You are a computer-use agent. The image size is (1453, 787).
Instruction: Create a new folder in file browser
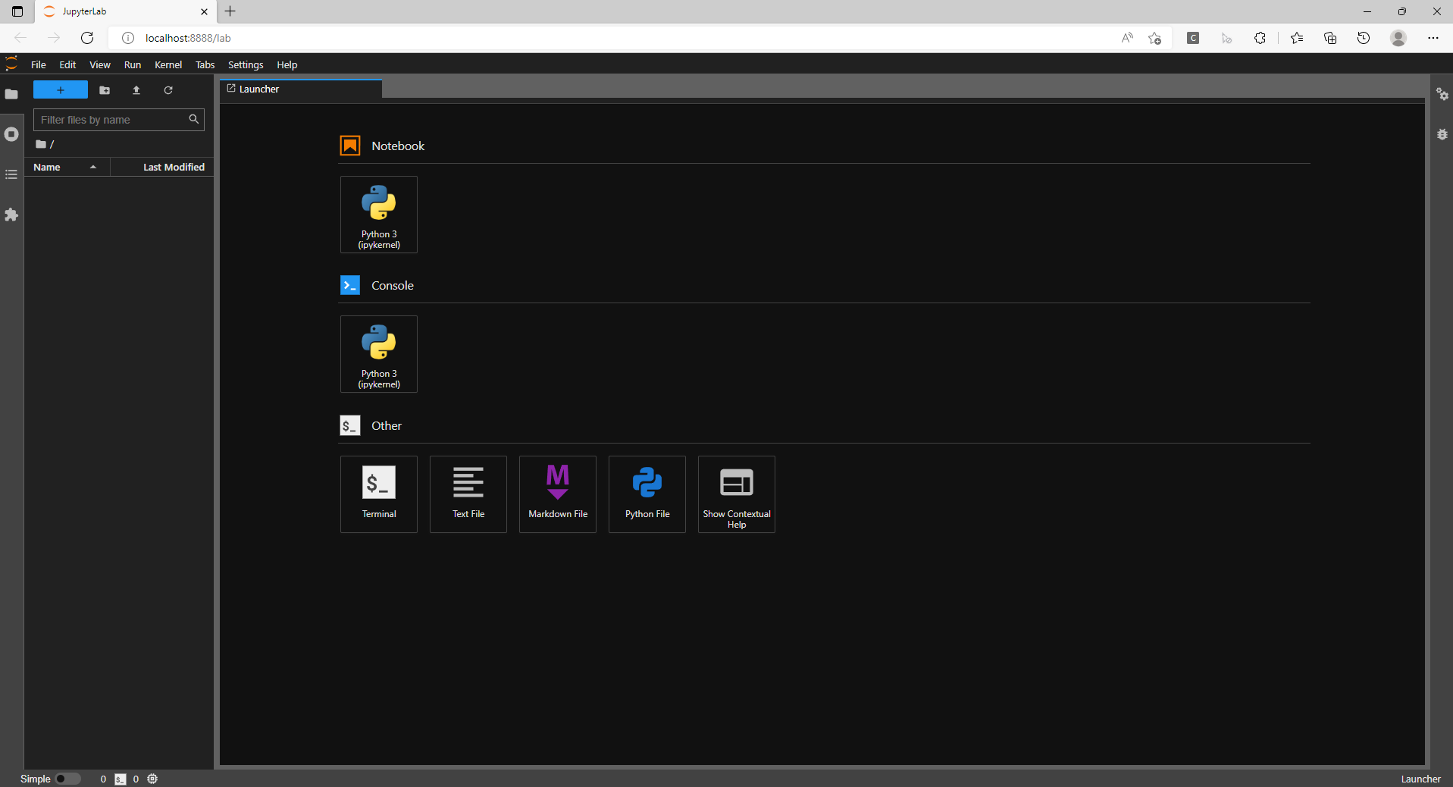[x=105, y=90]
